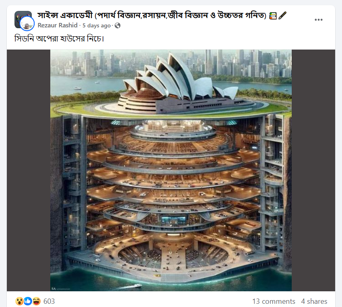Click the post caption সিডনি অপেরা হাউসের নিচে
This screenshot has width=342, height=307.
point(59,39)
